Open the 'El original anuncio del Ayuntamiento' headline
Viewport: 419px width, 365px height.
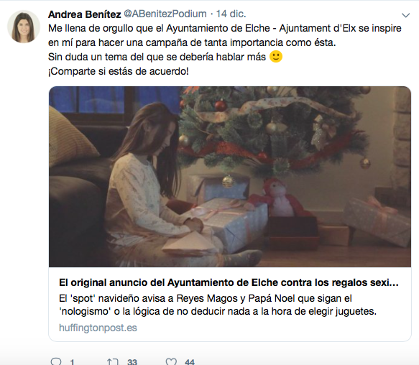click(229, 282)
